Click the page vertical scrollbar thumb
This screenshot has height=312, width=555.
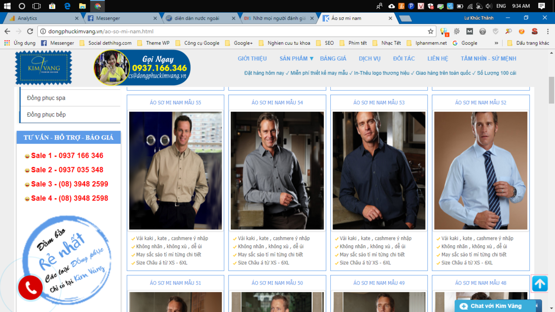pyautogui.click(x=551, y=90)
